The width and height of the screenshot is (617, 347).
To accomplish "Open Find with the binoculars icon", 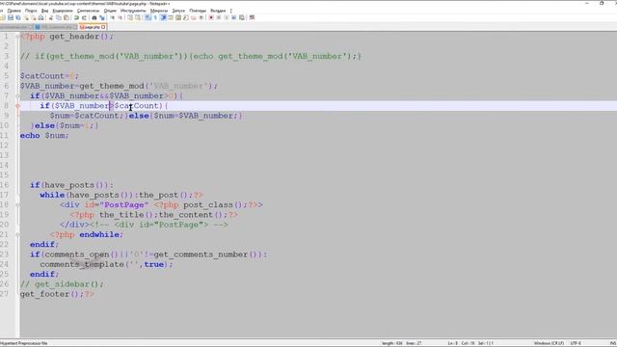I will (94, 17).
